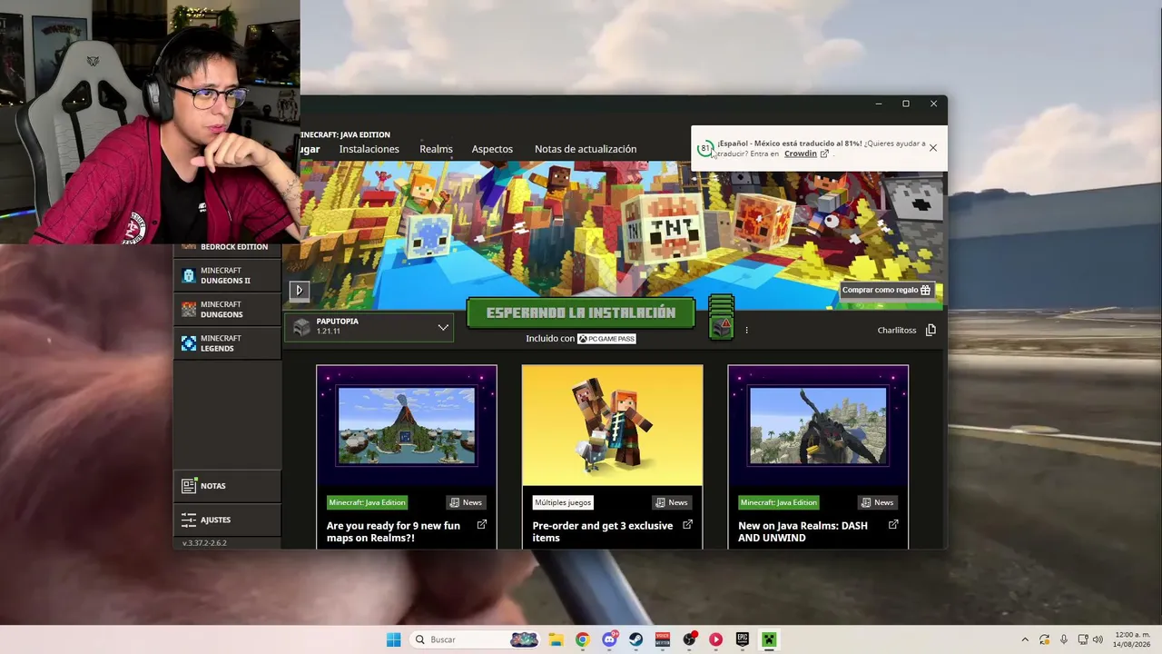
Task: Click the Comprar como regalo button
Action: 886,290
